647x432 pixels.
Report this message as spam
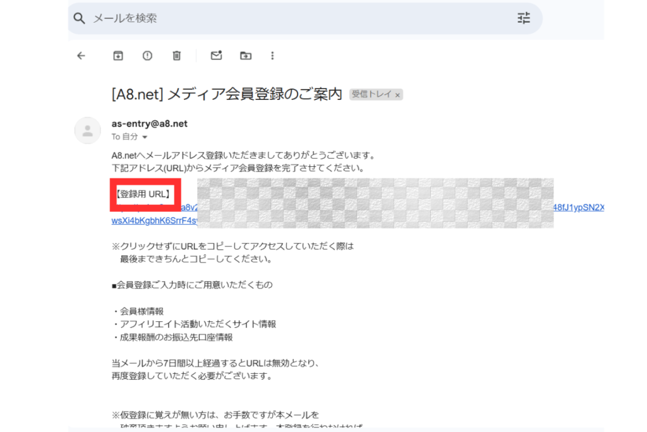coord(147,56)
